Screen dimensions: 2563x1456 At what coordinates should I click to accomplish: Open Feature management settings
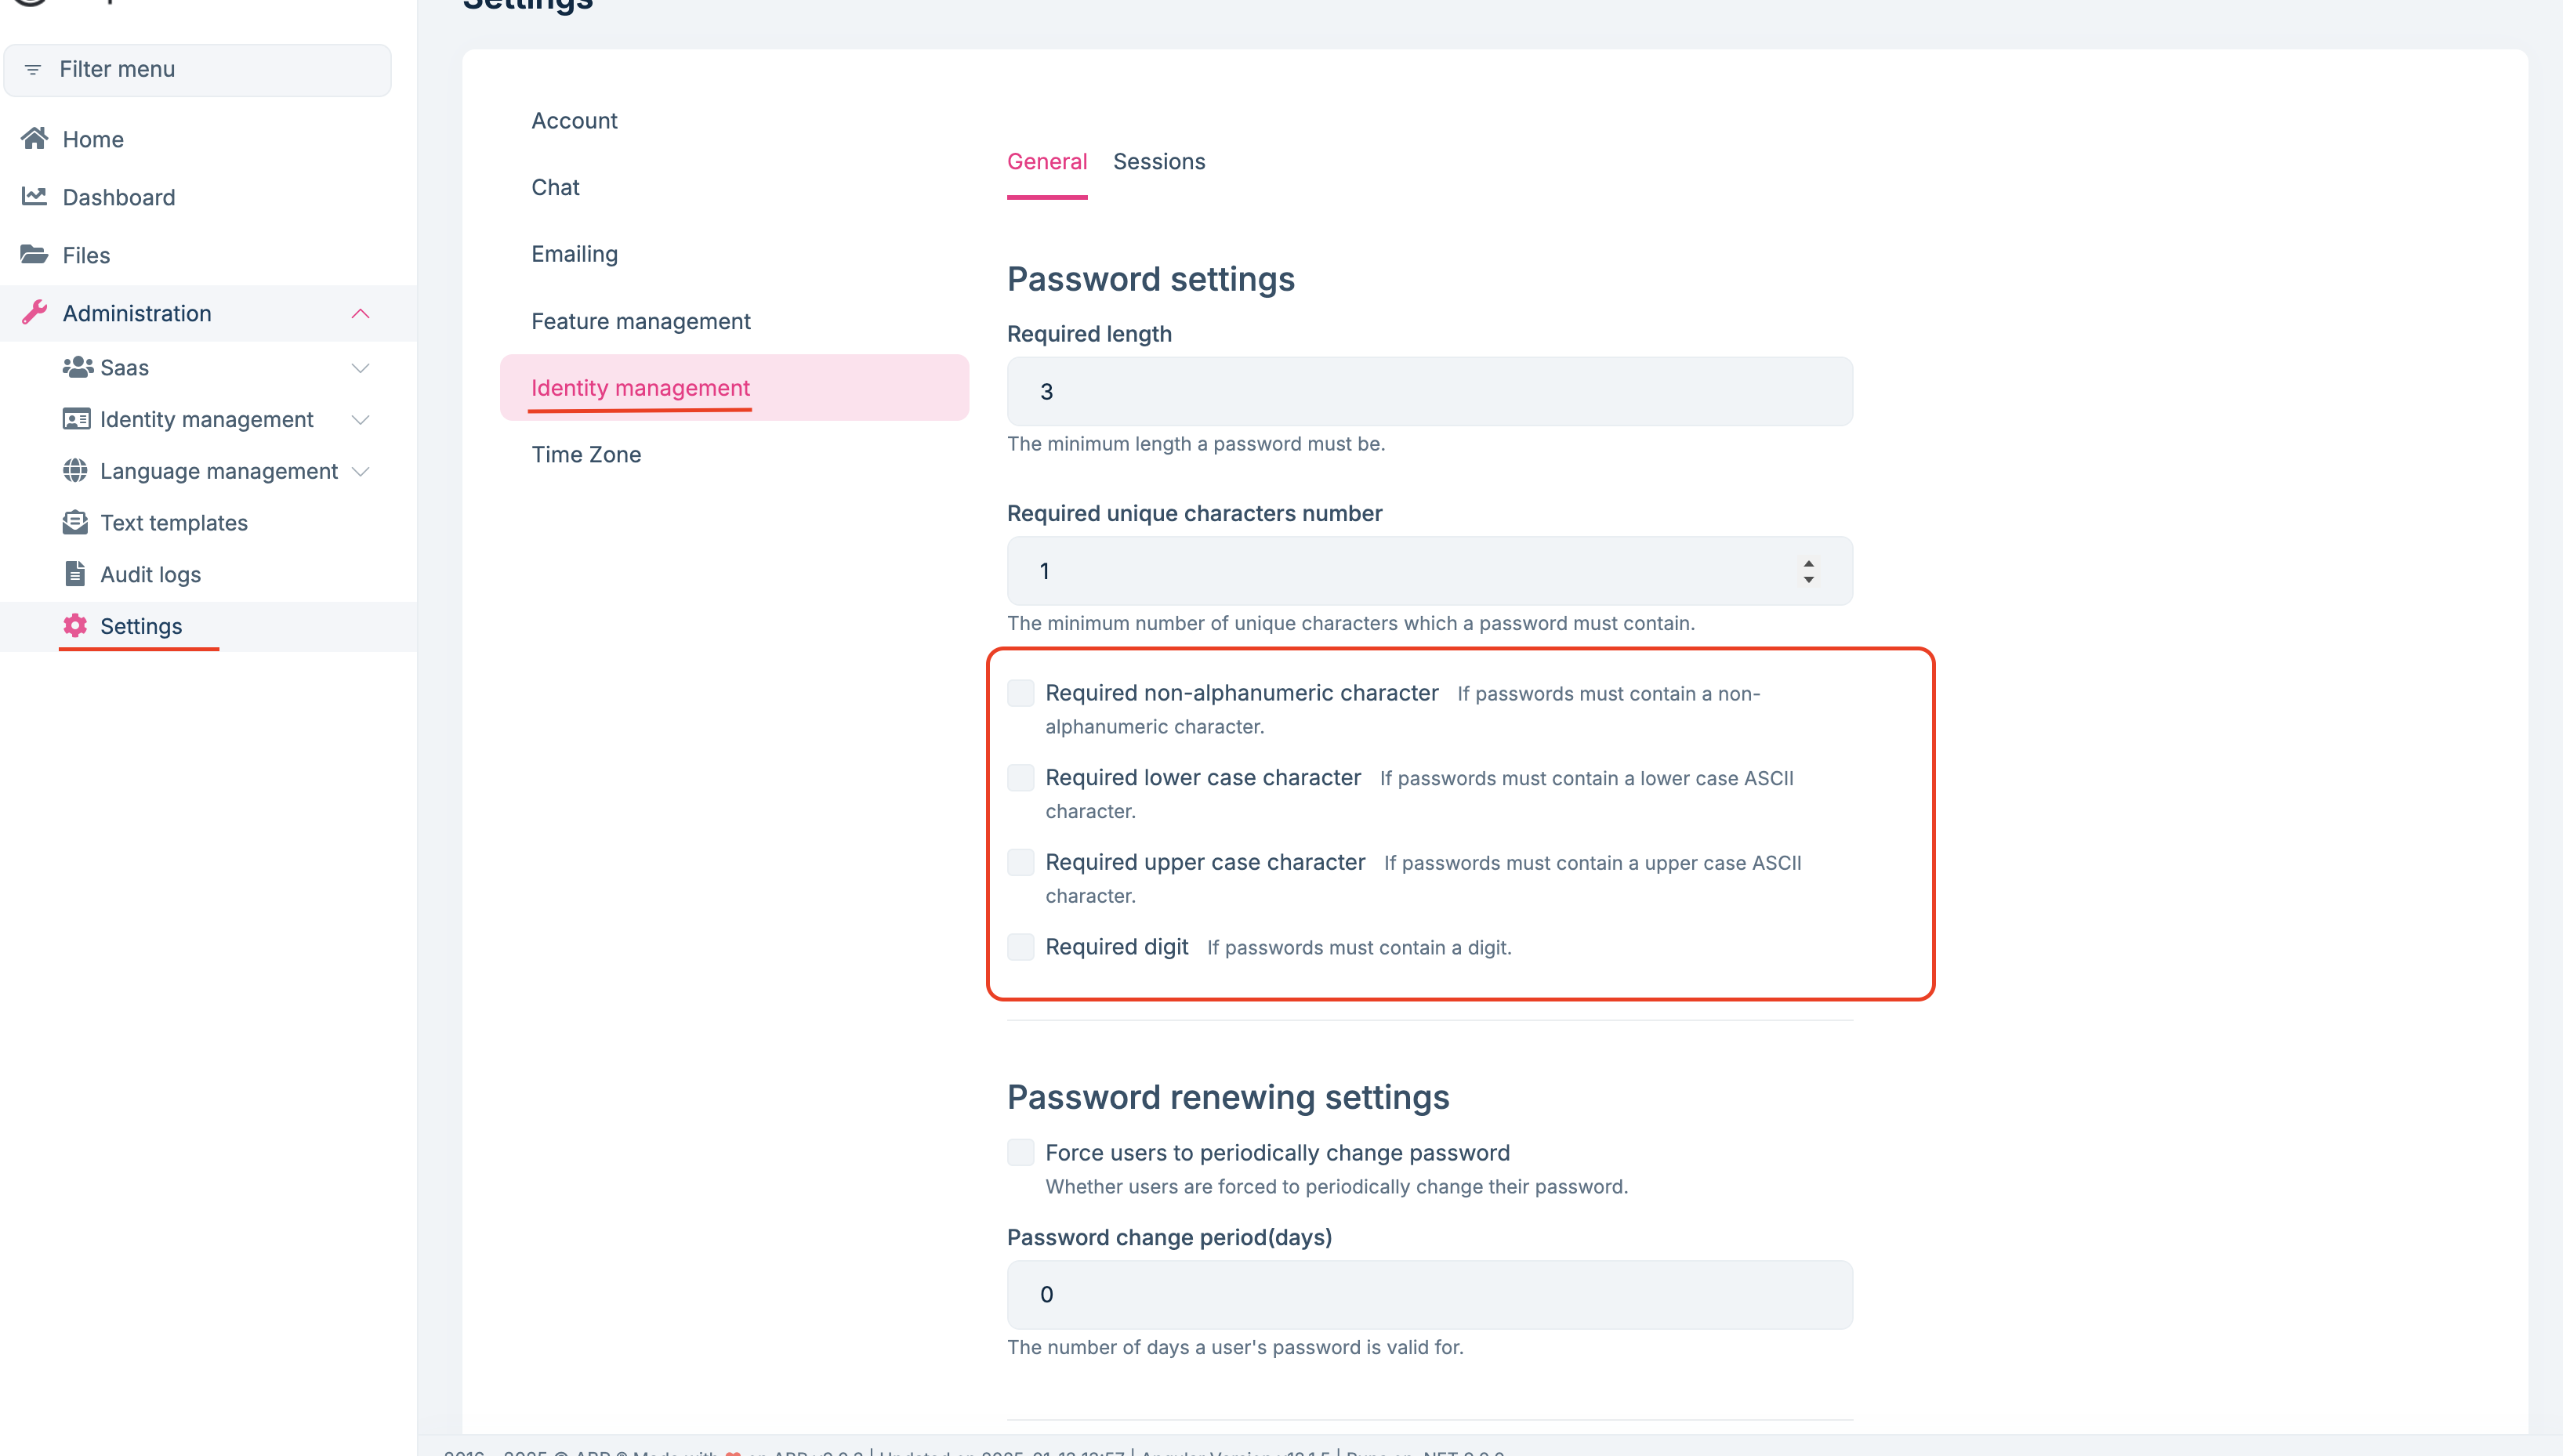pos(640,321)
